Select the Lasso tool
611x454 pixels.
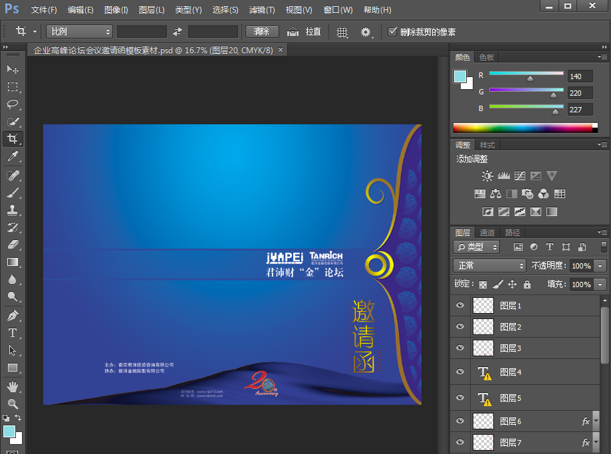coord(13,104)
